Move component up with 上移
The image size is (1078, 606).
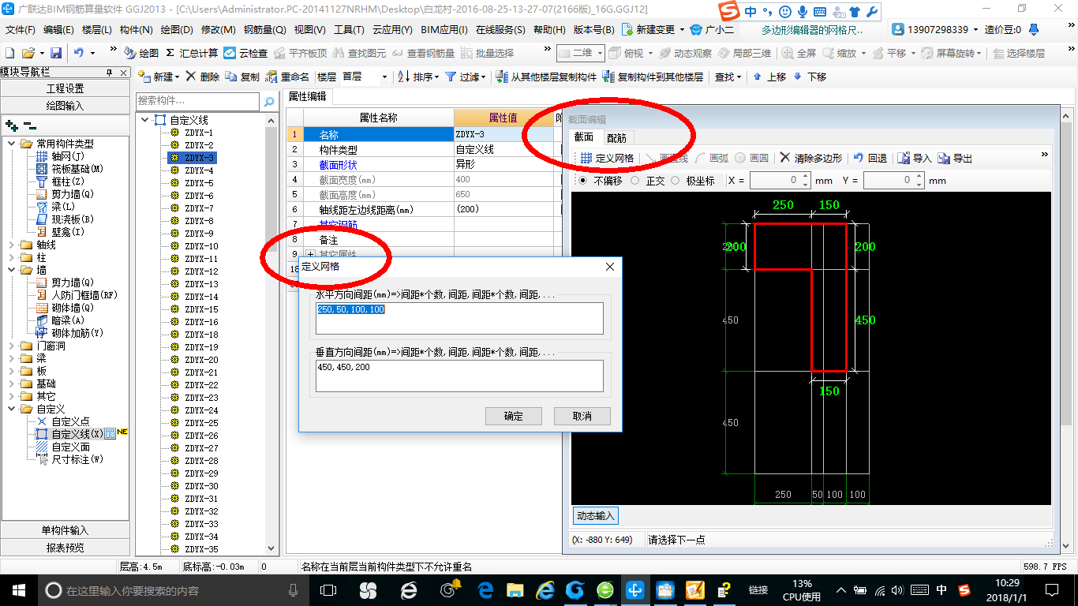tap(769, 77)
